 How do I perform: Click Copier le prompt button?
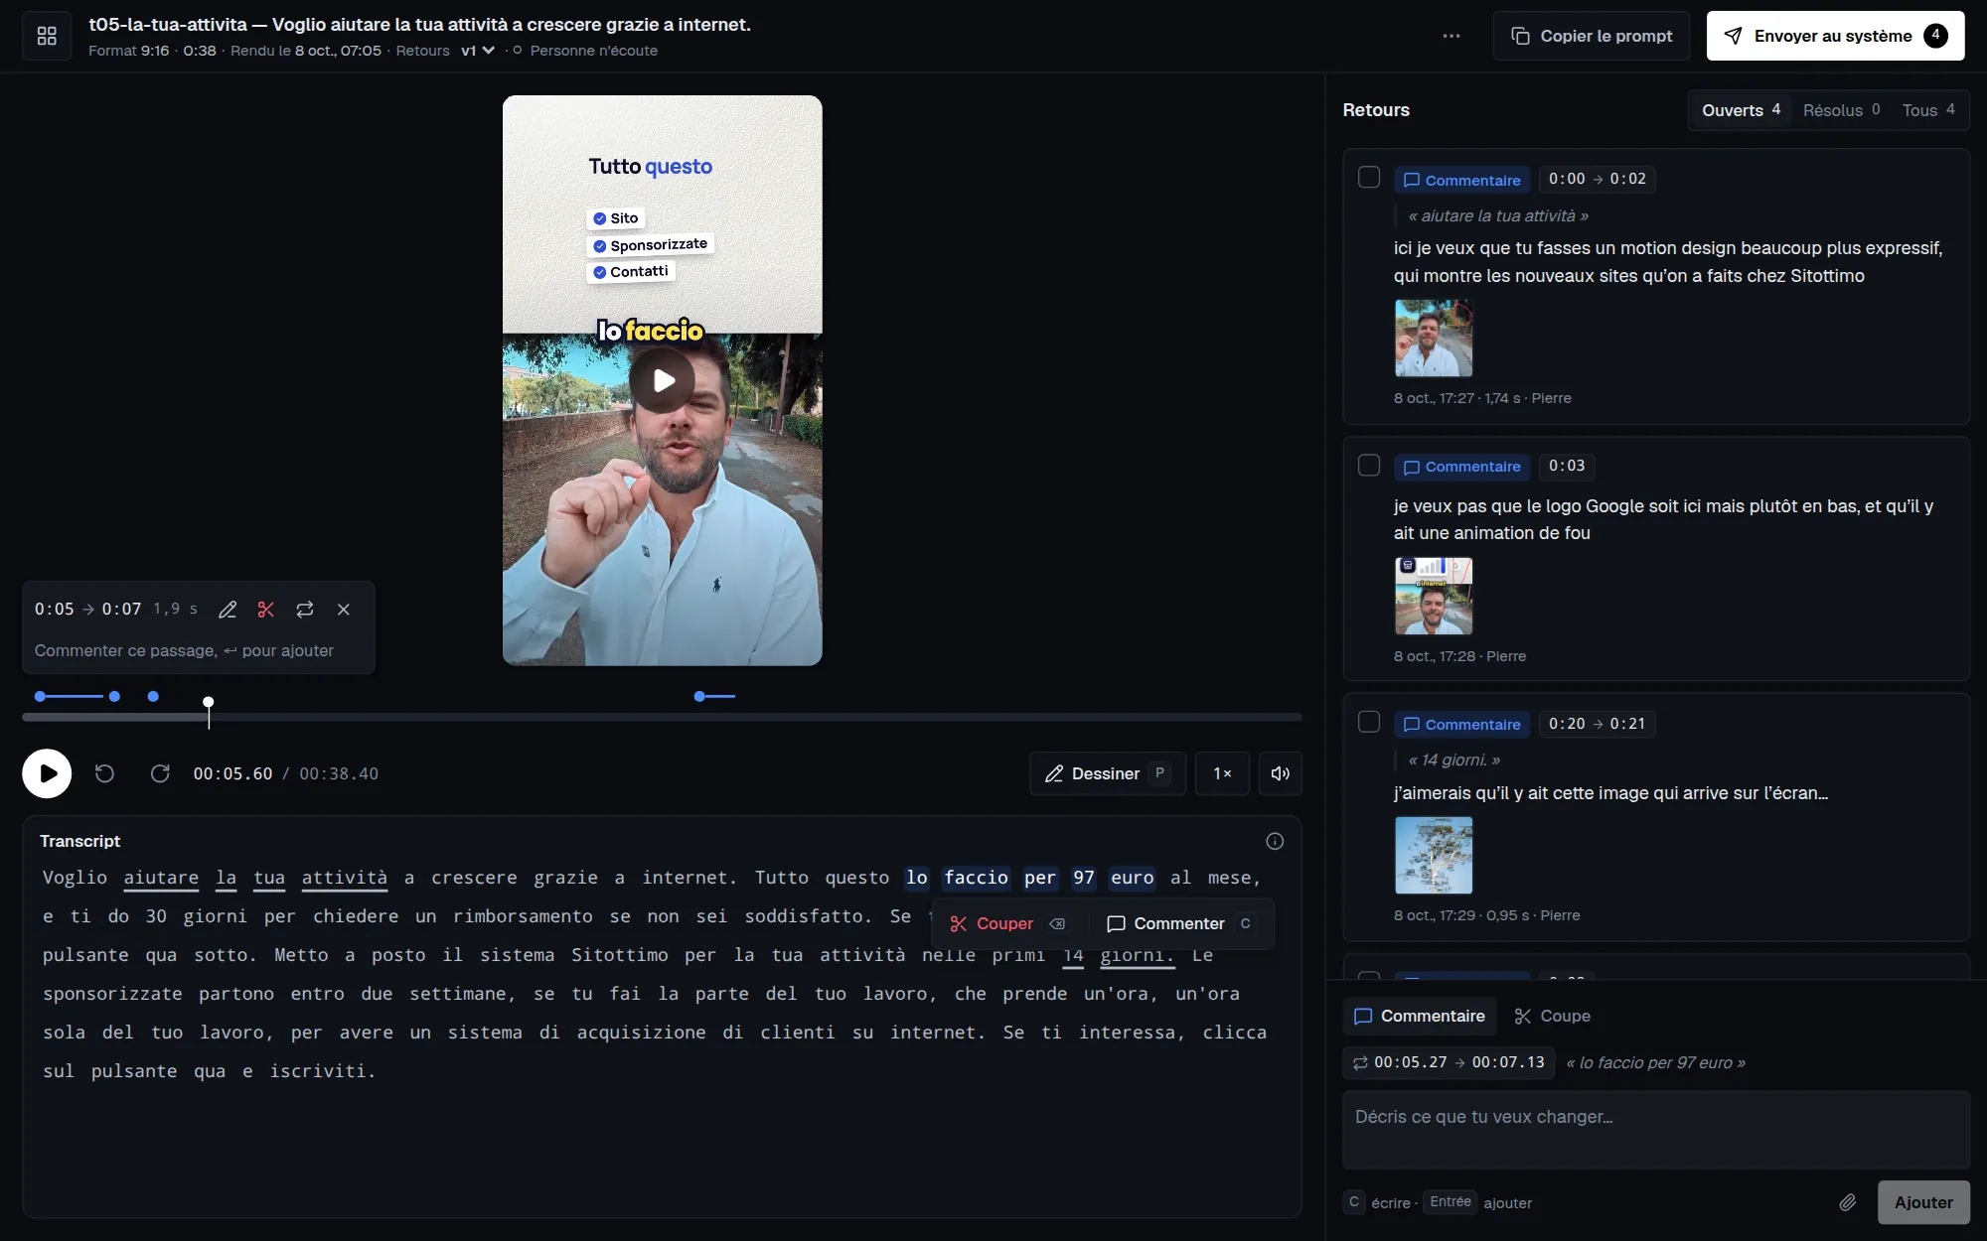pos(1592,37)
